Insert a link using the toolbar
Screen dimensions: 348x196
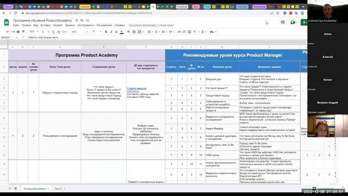click(179, 32)
